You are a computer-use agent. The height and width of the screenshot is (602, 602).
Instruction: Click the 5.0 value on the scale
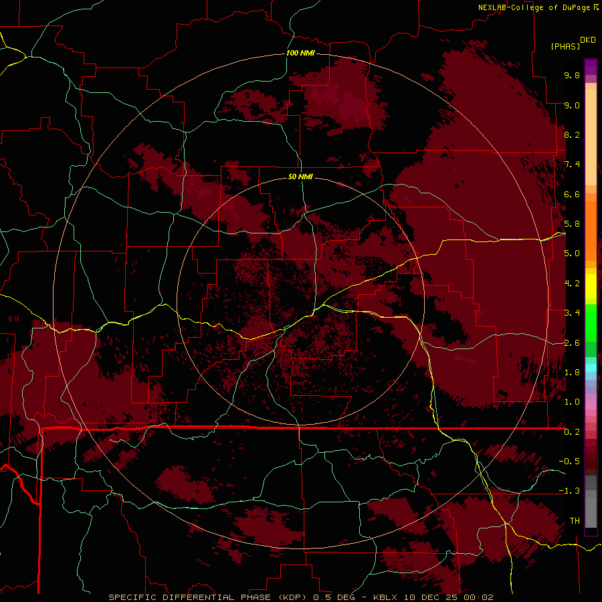572,254
